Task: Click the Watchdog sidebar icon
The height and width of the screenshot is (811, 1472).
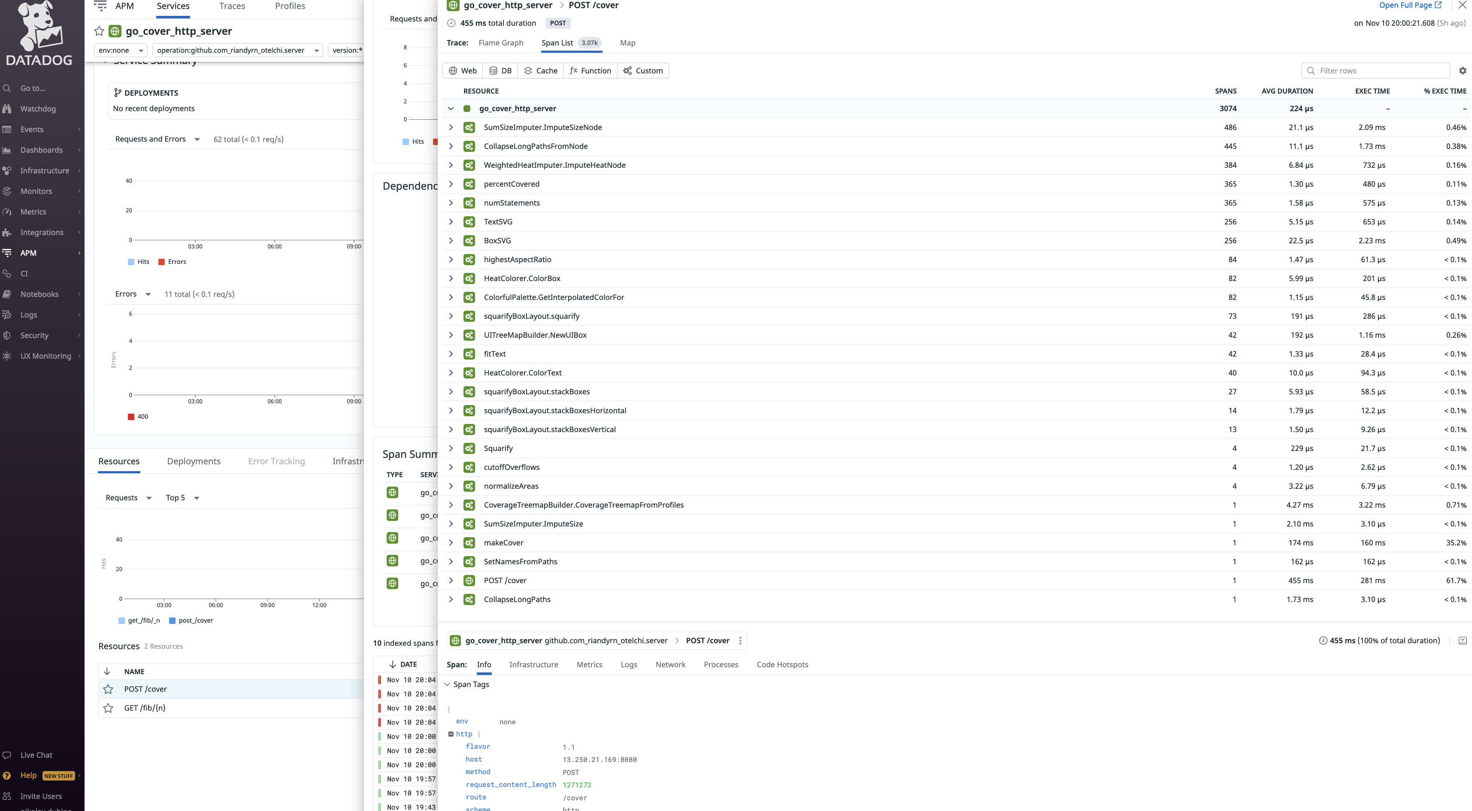Action: point(7,109)
